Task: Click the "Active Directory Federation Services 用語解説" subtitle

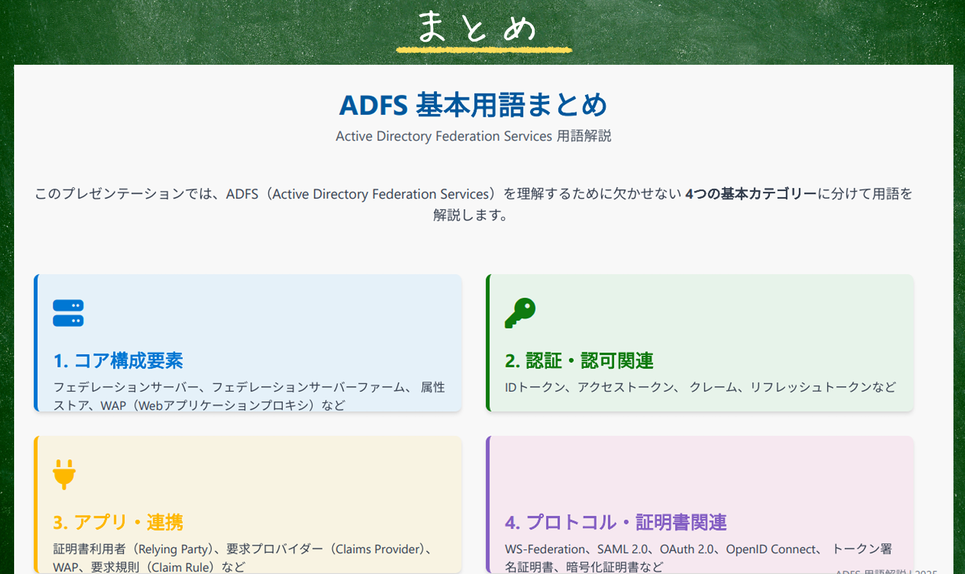Action: (x=473, y=136)
